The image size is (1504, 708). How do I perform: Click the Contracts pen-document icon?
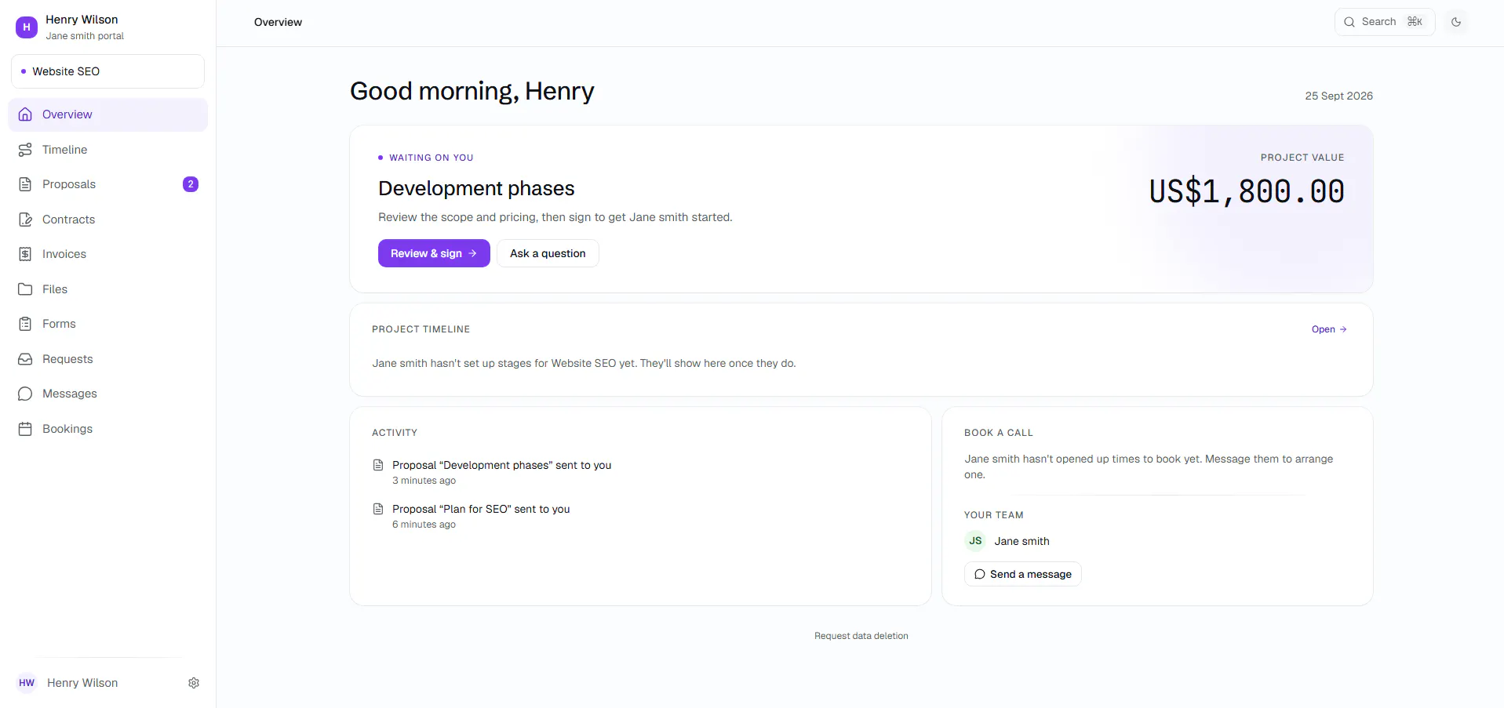tap(25, 220)
